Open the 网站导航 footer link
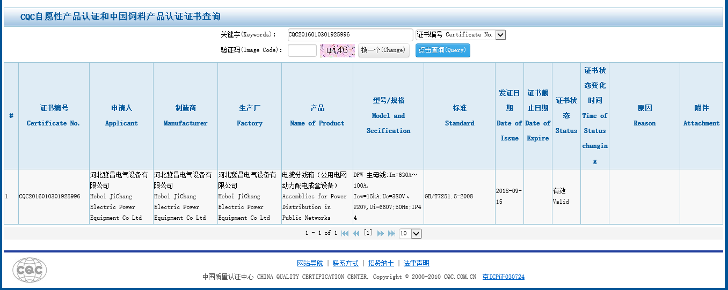The width and height of the screenshot is (728, 290). click(x=310, y=263)
